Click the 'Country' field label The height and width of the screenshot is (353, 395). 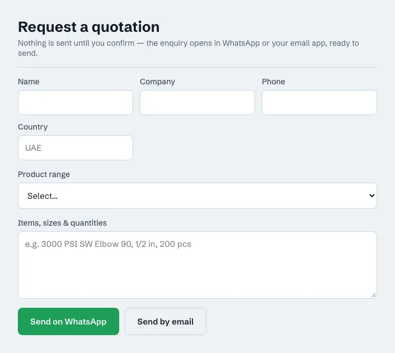33,127
